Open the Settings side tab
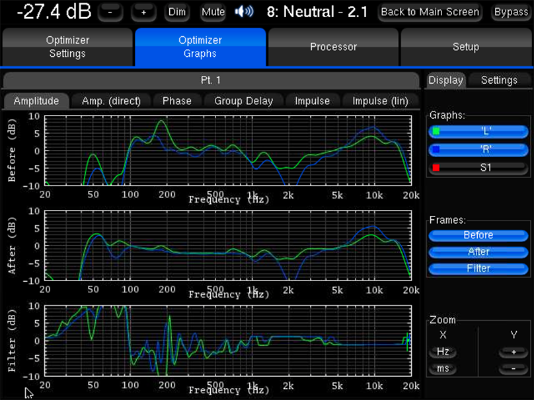This screenshot has height=400, width=534. [x=499, y=81]
